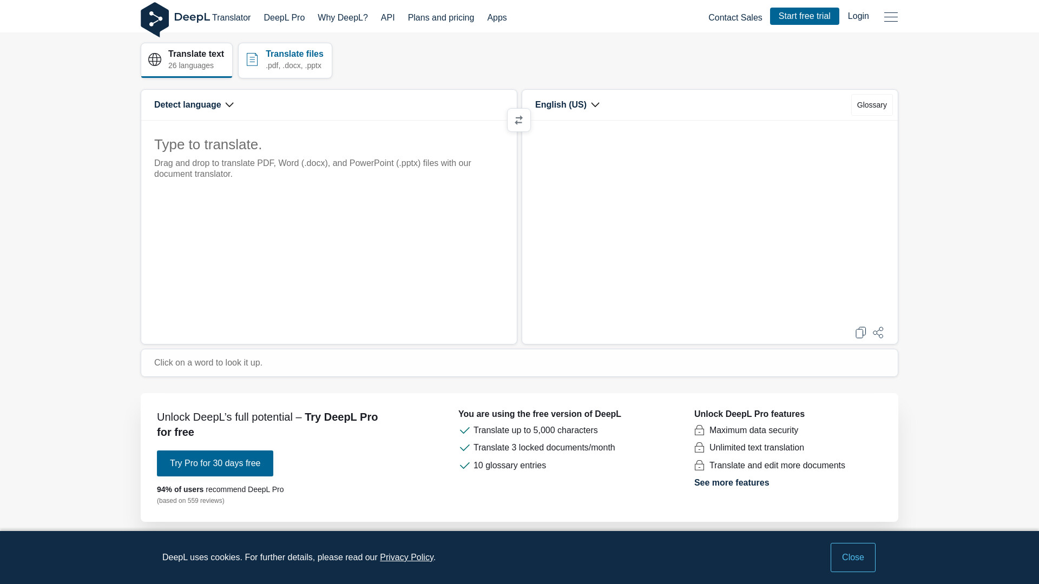Click the '10 glossary entries' text
The width and height of the screenshot is (1039, 584).
[509, 466]
